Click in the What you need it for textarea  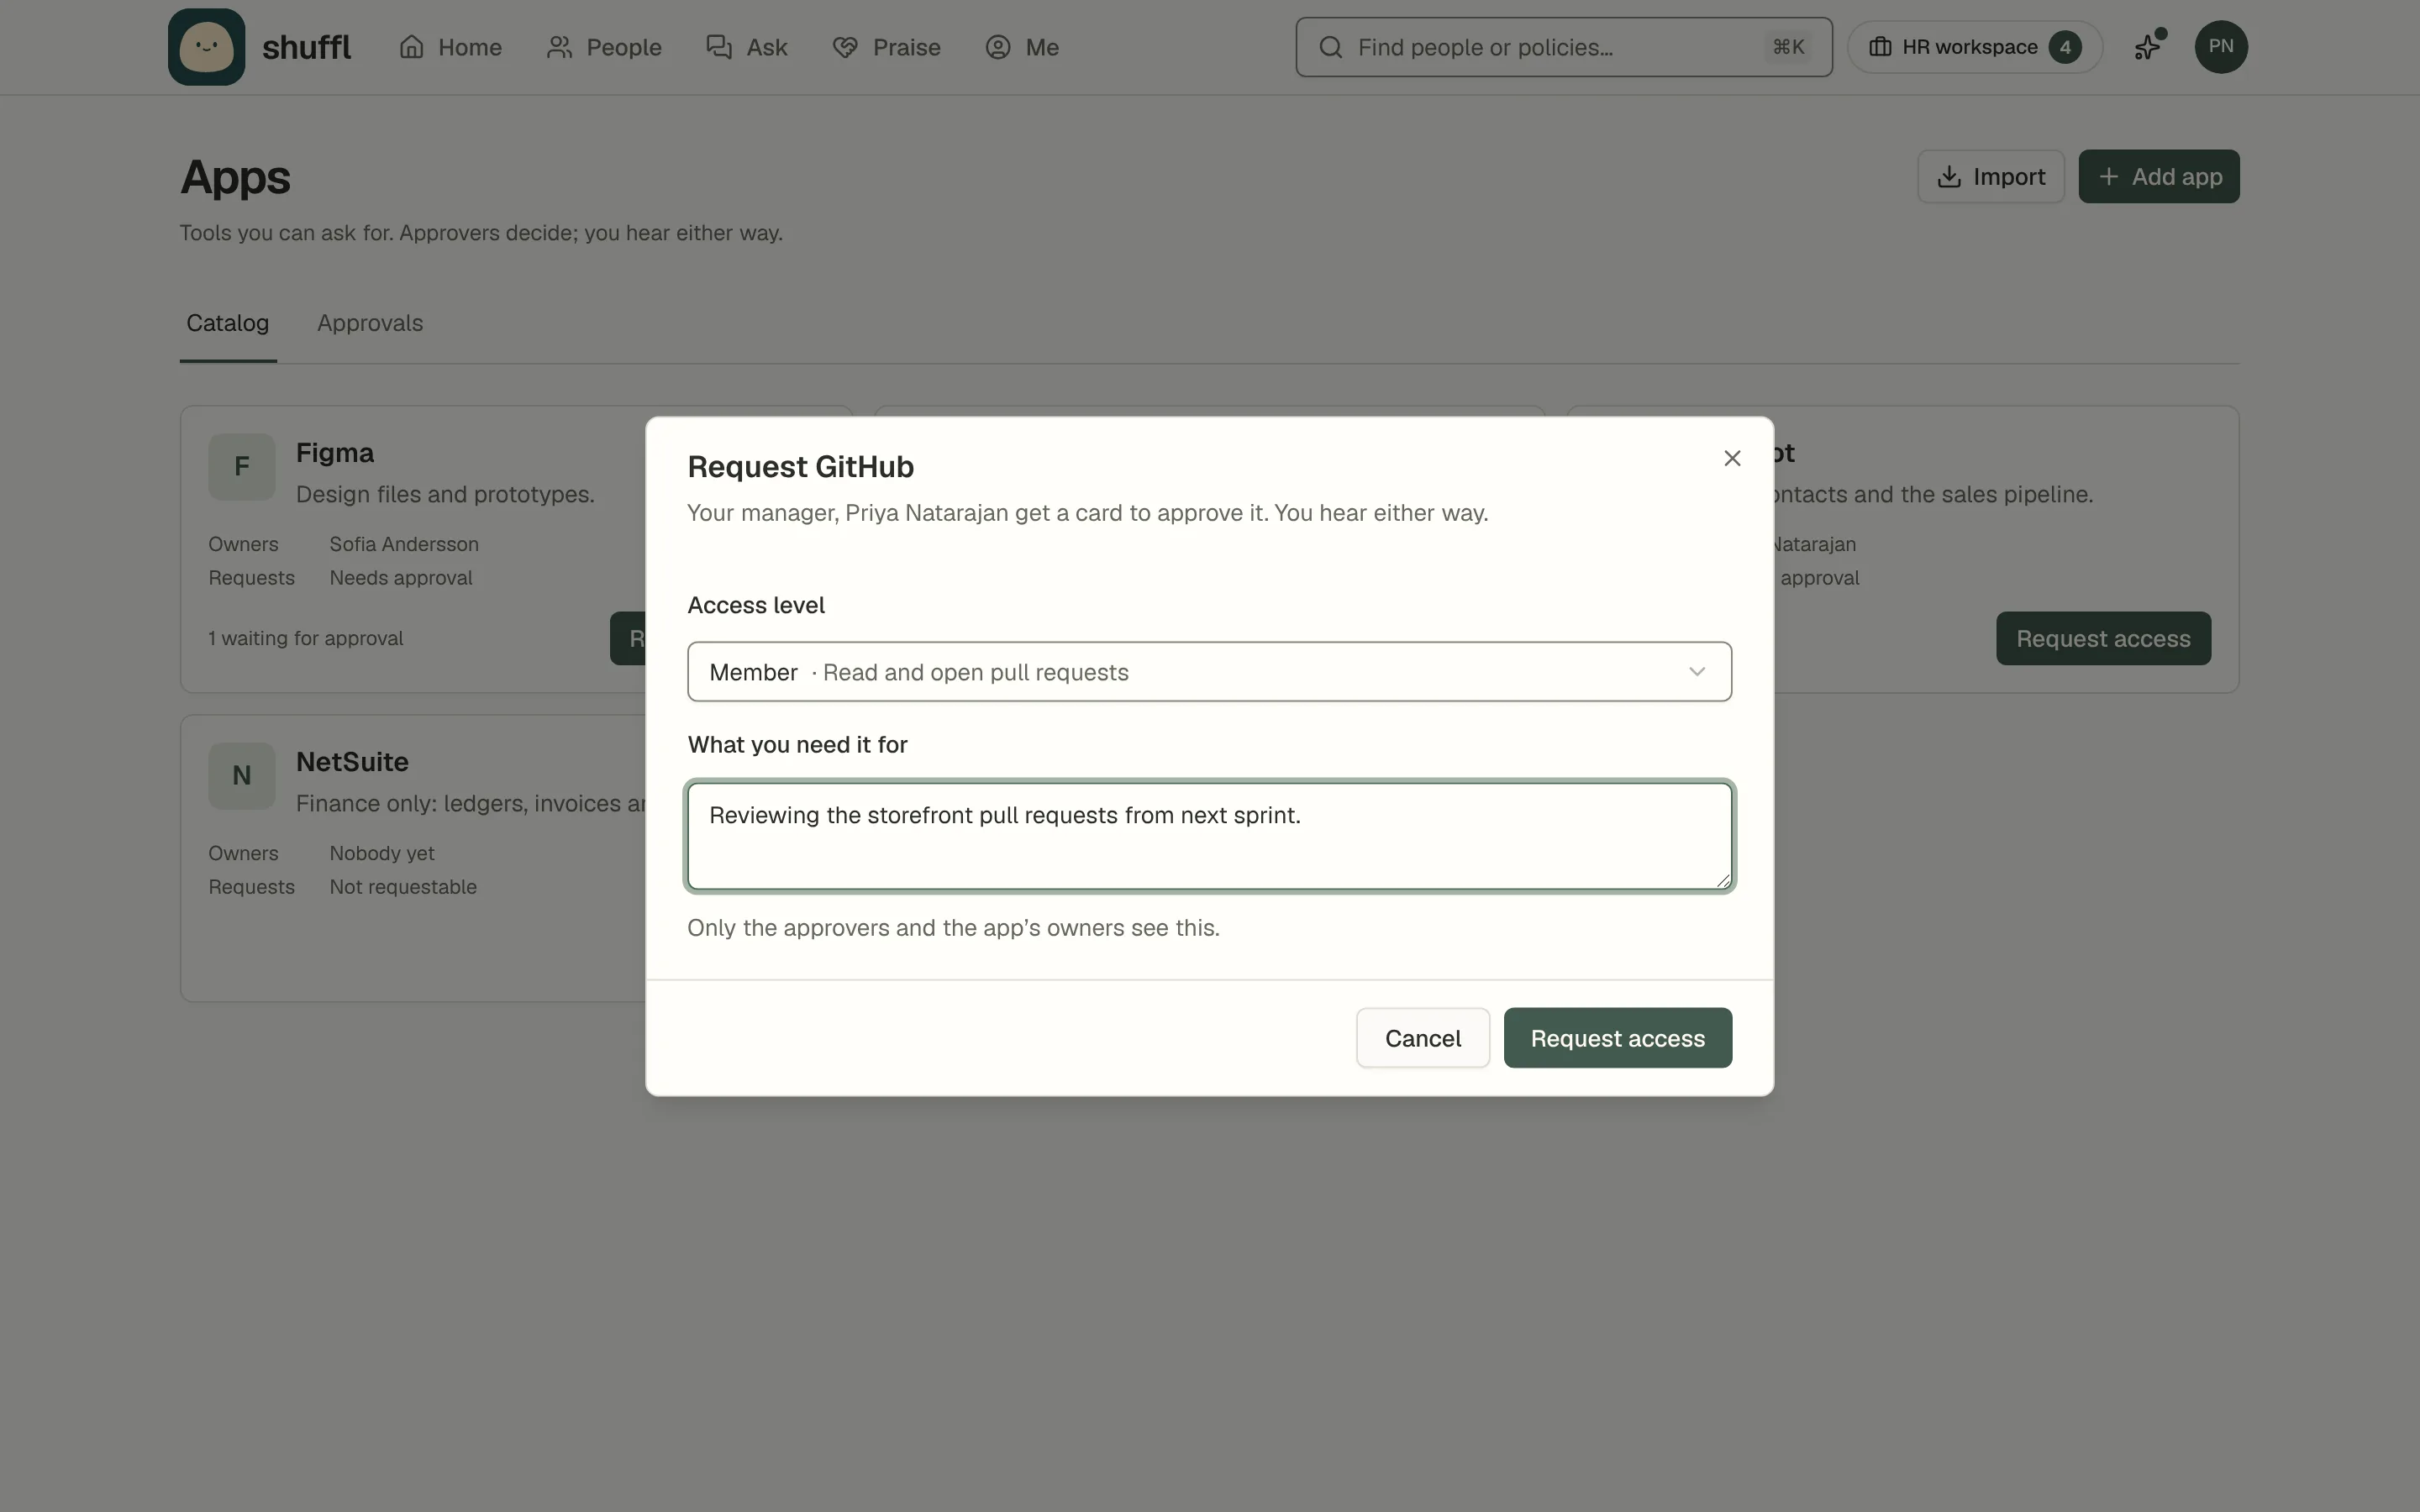pyautogui.click(x=1209, y=836)
